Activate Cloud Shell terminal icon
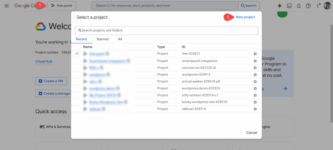Image resolution: width=333 pixels, height=150 pixels. click(x=289, y=6)
